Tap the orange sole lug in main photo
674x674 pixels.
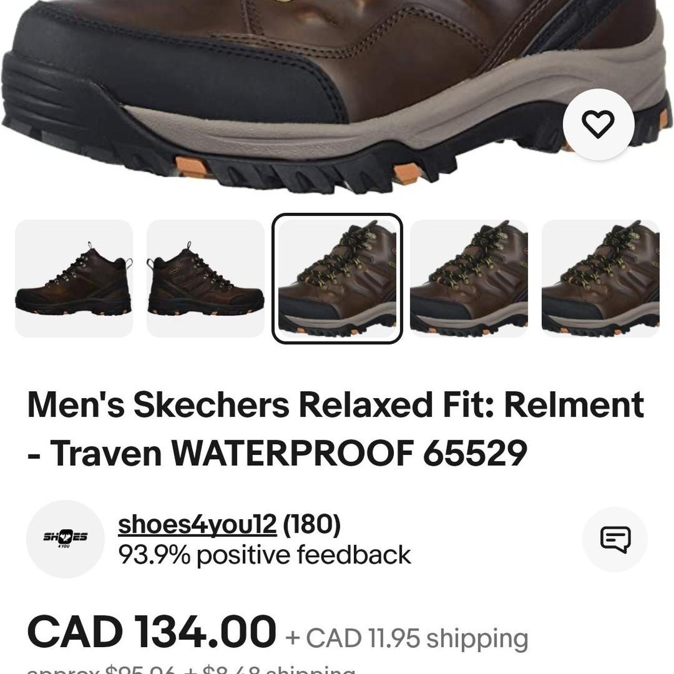click(x=191, y=166)
